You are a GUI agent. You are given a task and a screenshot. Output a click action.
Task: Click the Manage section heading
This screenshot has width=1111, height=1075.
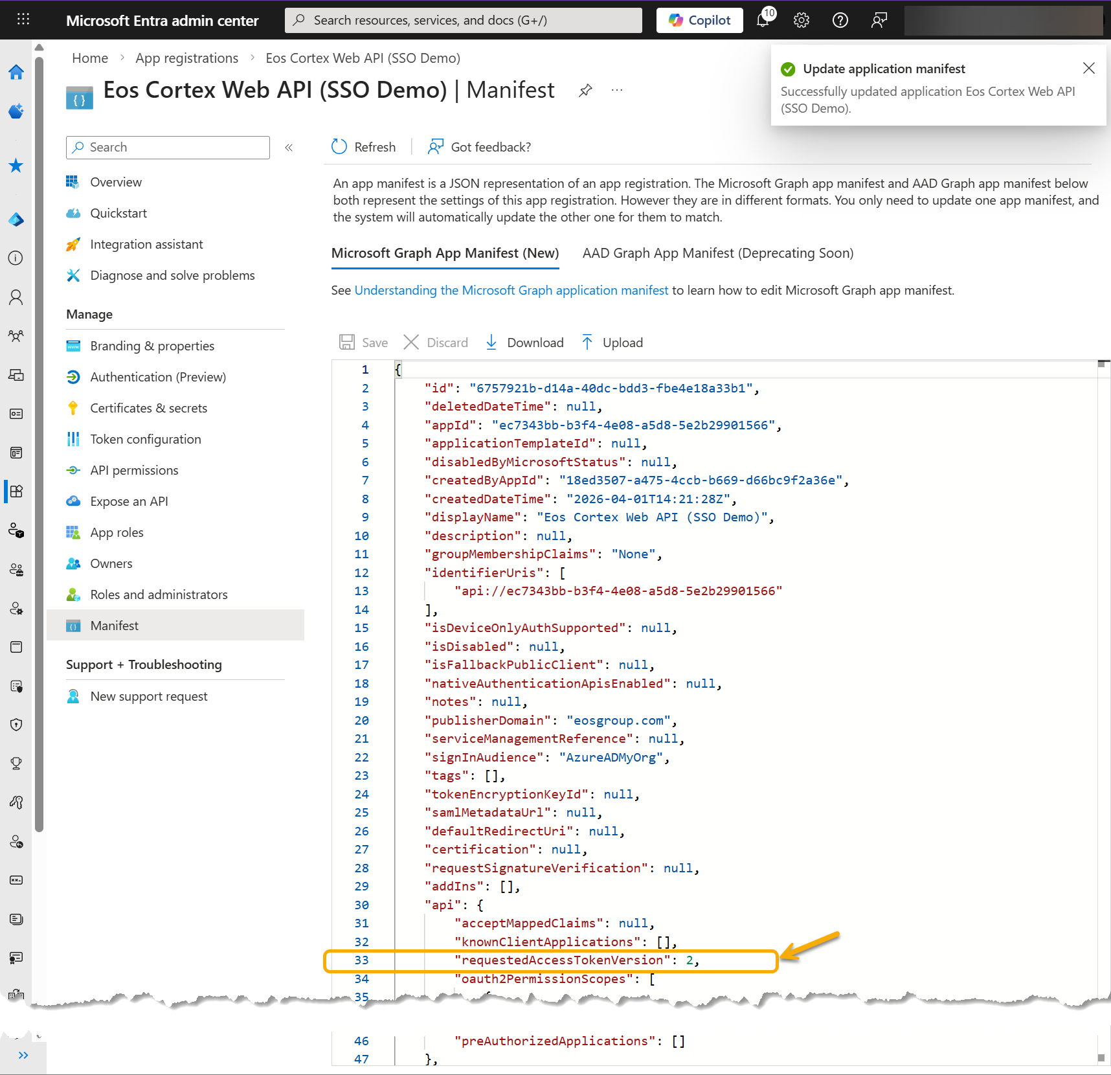pos(89,314)
